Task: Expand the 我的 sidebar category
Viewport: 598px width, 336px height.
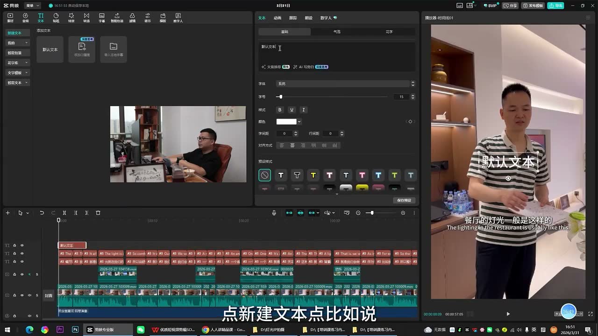Action: tap(18, 43)
